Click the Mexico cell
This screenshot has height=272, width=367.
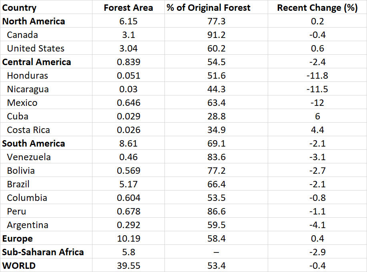[x=22, y=103]
